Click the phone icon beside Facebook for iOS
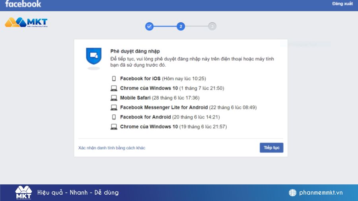 click(114, 79)
